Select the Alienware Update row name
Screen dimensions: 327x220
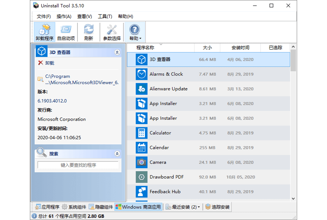(169, 89)
